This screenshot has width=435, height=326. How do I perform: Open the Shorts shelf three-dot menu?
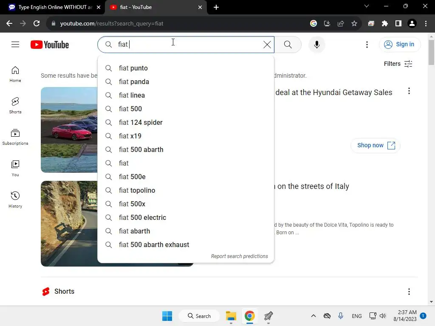click(409, 291)
